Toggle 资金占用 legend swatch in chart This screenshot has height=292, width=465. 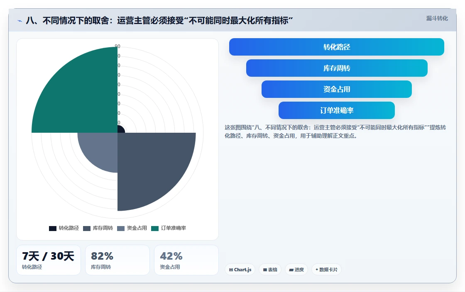click(121, 228)
